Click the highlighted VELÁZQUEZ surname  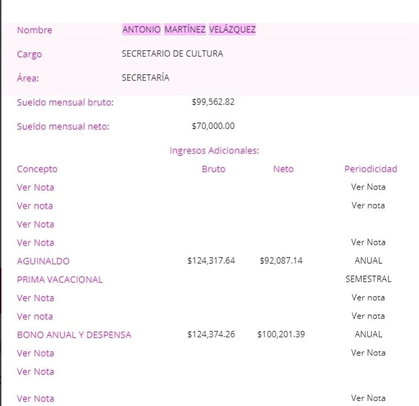pyautogui.click(x=232, y=30)
